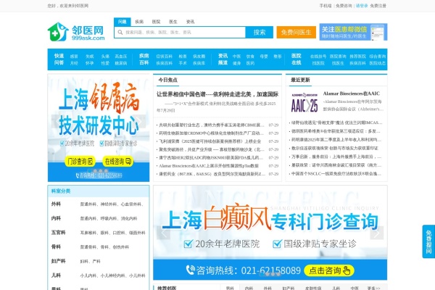
Task: Click 健身 in the news channel nav
Action: pyautogui.click(x=236, y=63)
